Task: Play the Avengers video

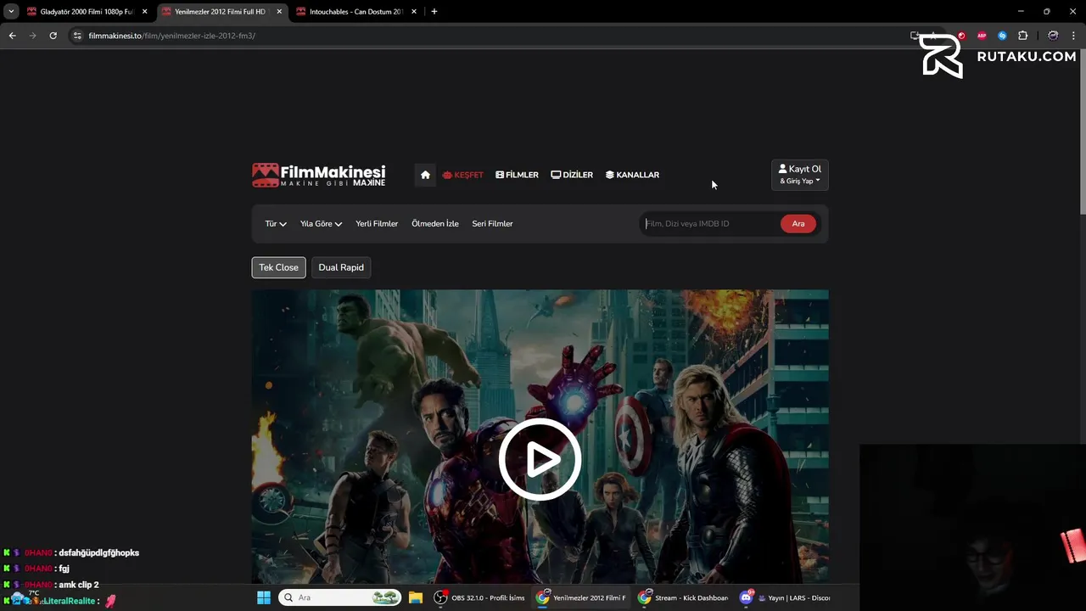Action: [540, 459]
